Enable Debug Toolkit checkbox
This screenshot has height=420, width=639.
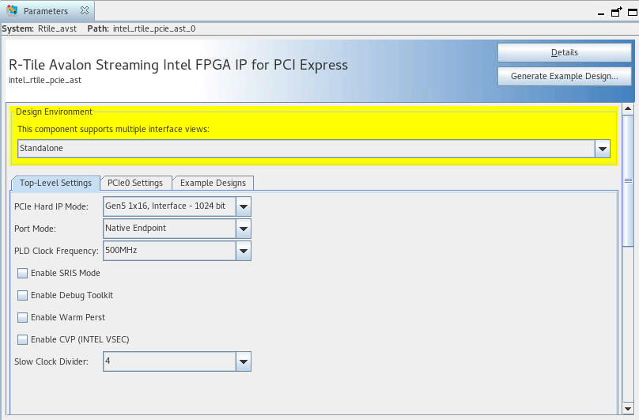(22, 296)
